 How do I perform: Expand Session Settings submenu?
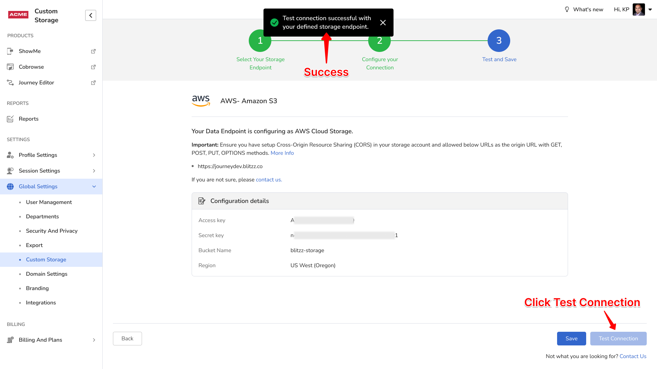pos(94,171)
